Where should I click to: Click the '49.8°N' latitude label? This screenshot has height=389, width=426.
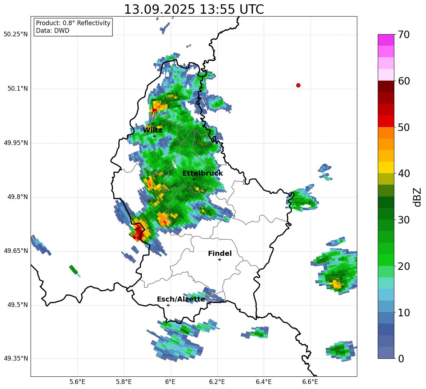pos(17,197)
